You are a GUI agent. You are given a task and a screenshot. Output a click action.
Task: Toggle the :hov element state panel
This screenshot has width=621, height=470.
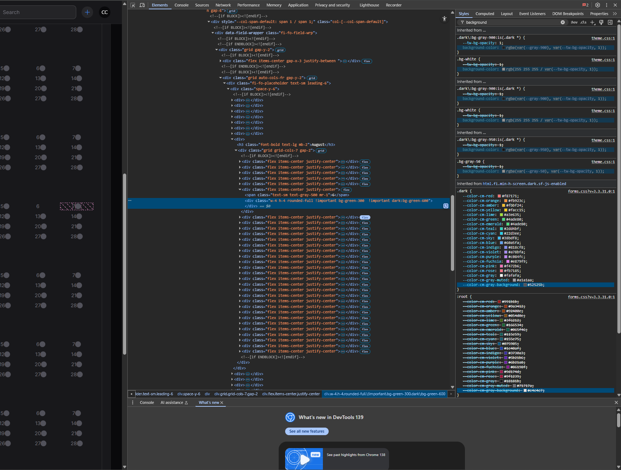[x=574, y=22]
